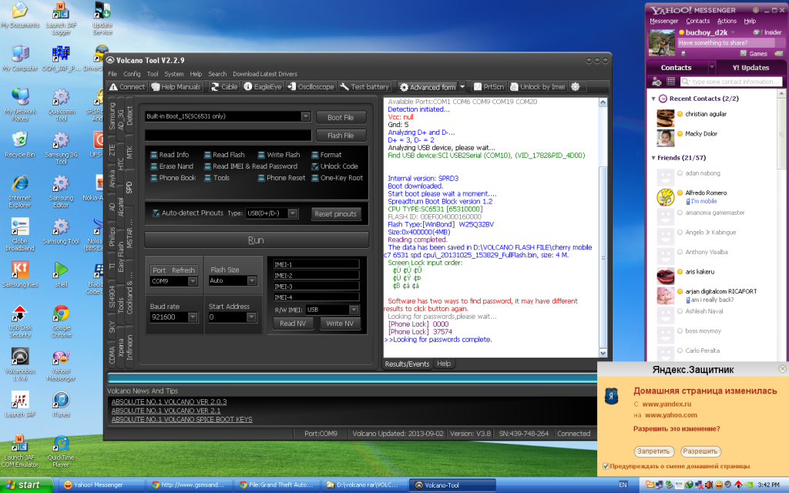The image size is (789, 493).
Task: Open the Oscilloscope tool
Action: pos(311,87)
